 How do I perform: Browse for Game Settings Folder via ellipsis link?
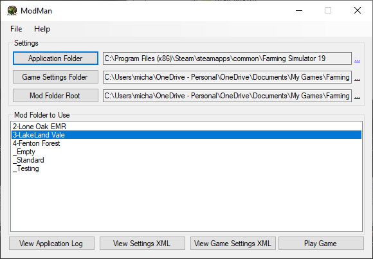tap(357, 78)
